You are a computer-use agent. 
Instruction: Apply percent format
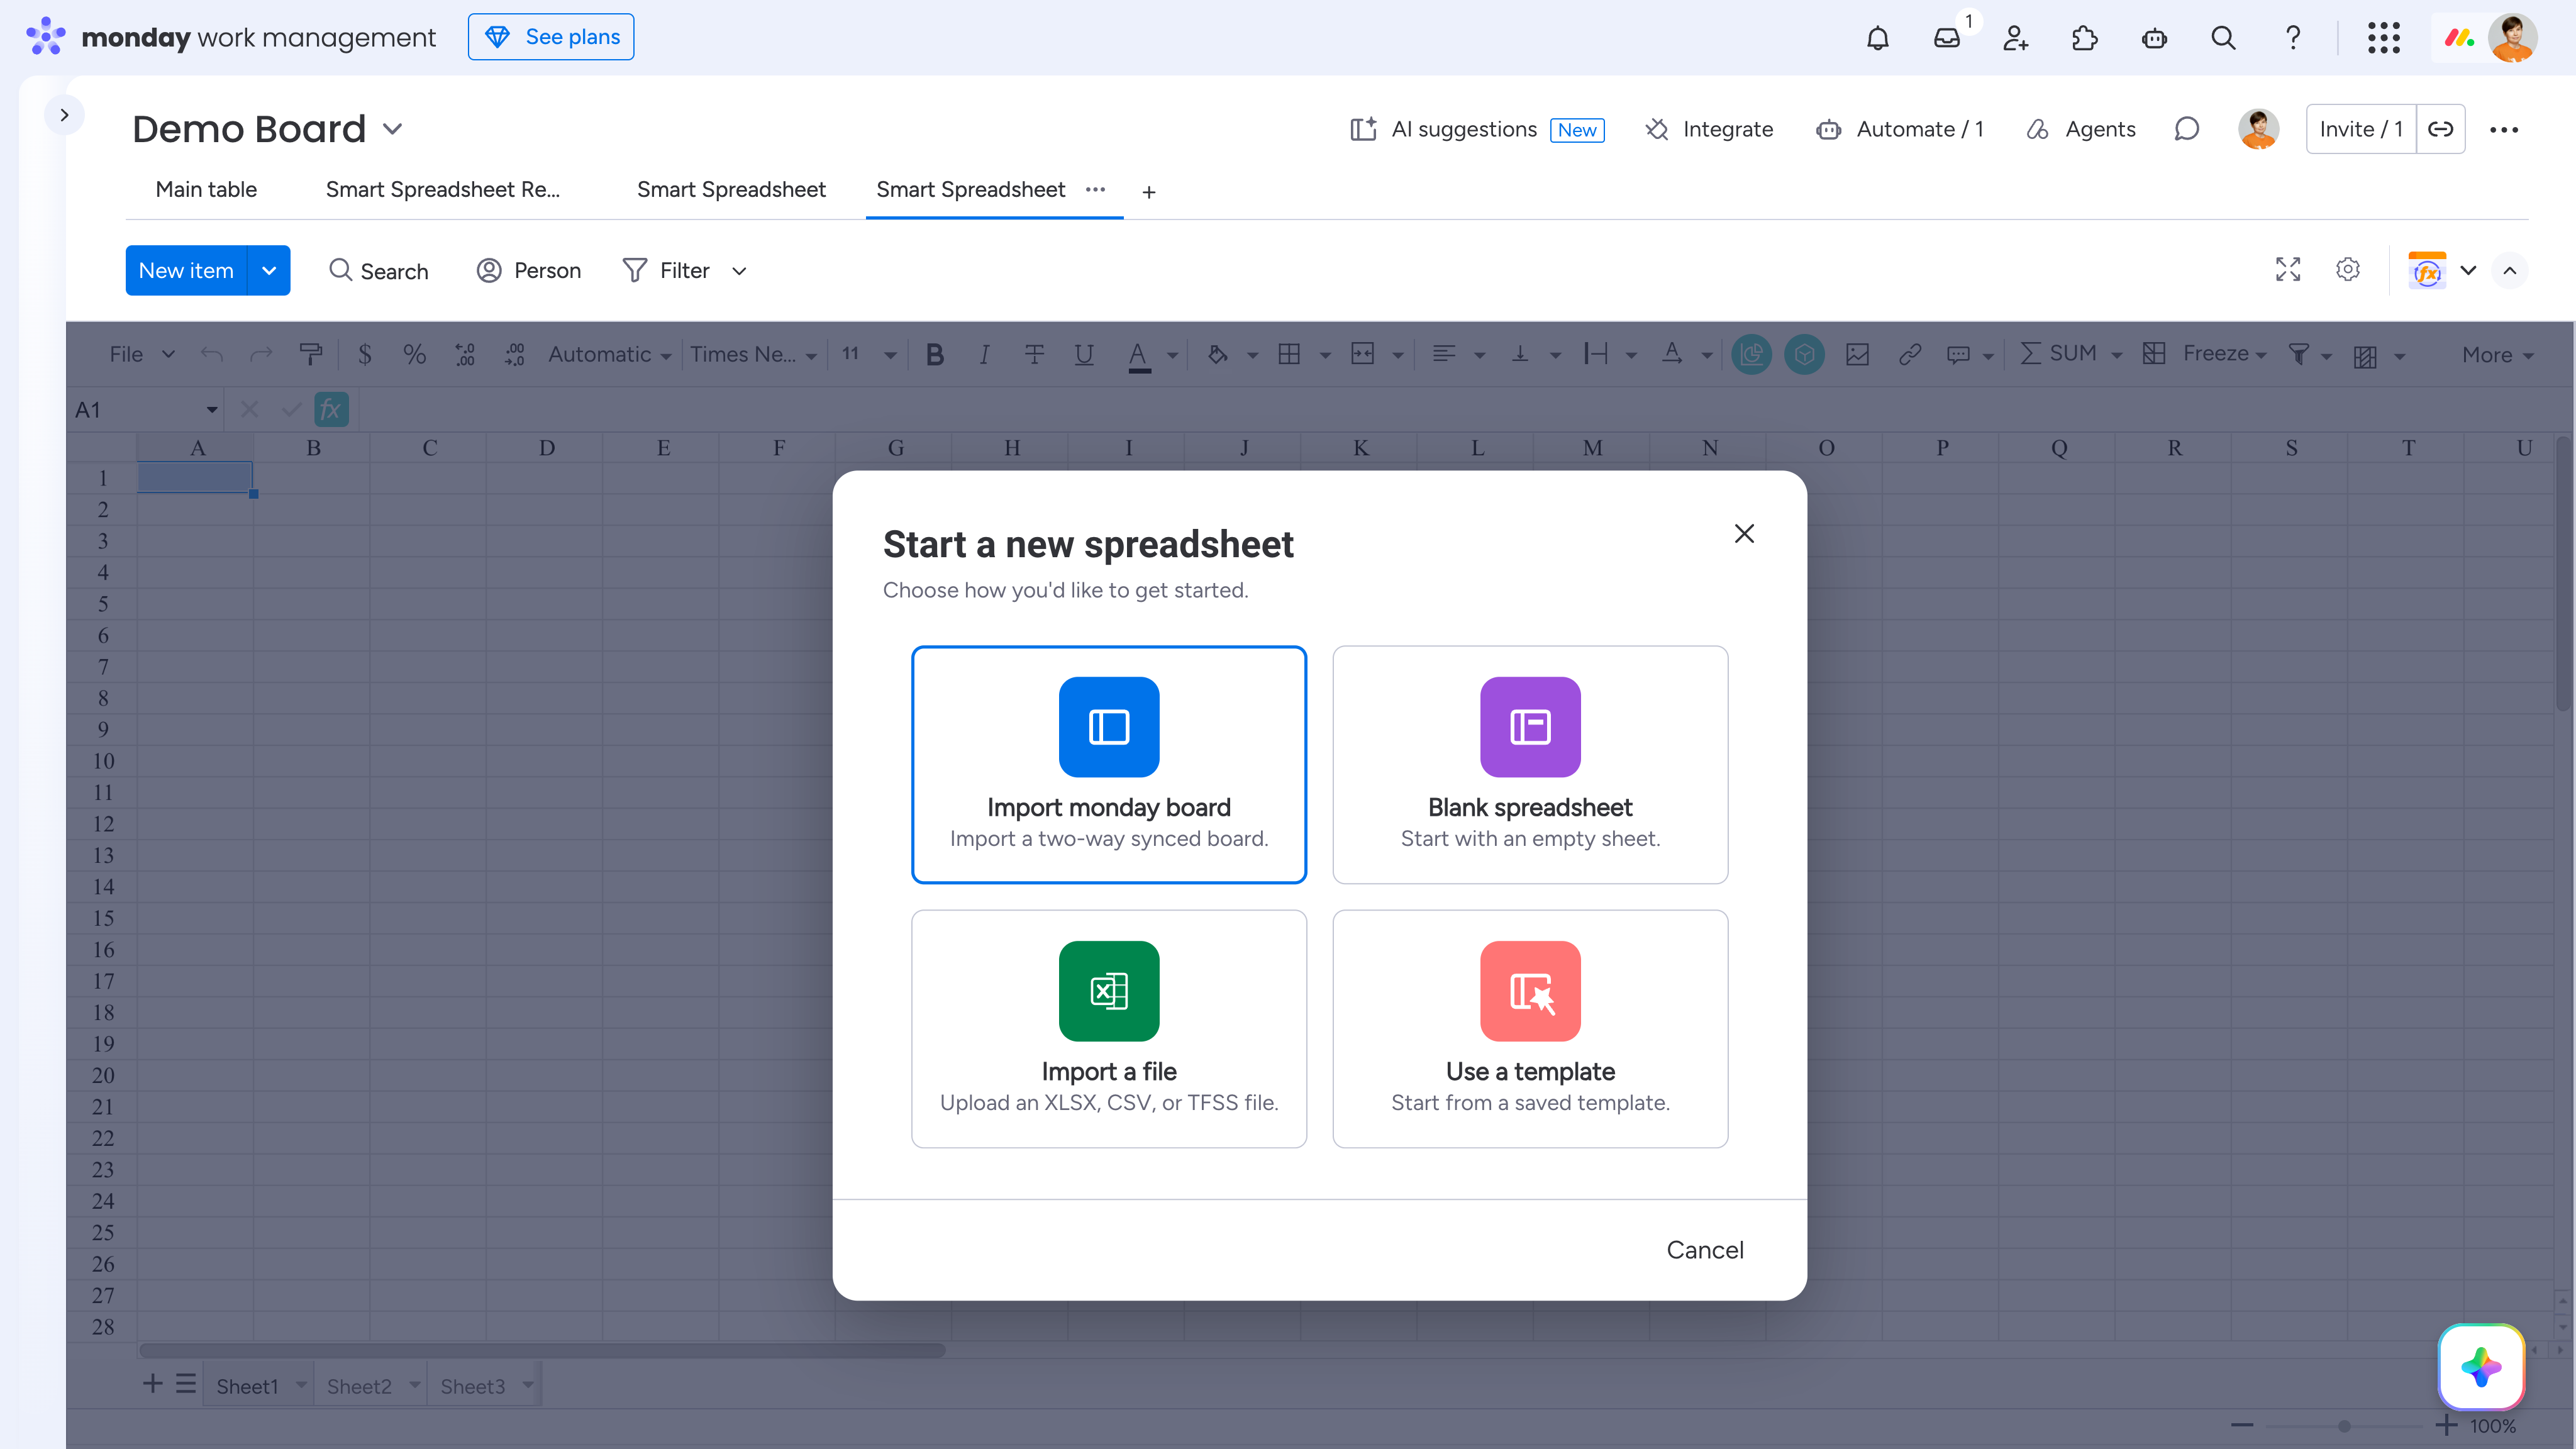414,354
